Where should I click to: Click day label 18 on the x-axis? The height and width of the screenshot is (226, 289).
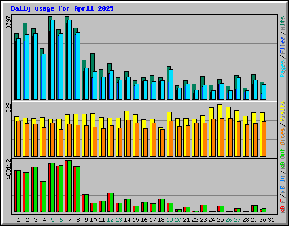161,220
